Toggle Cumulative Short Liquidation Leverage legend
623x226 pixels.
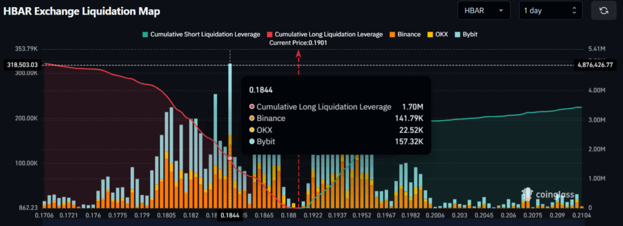[x=201, y=34]
